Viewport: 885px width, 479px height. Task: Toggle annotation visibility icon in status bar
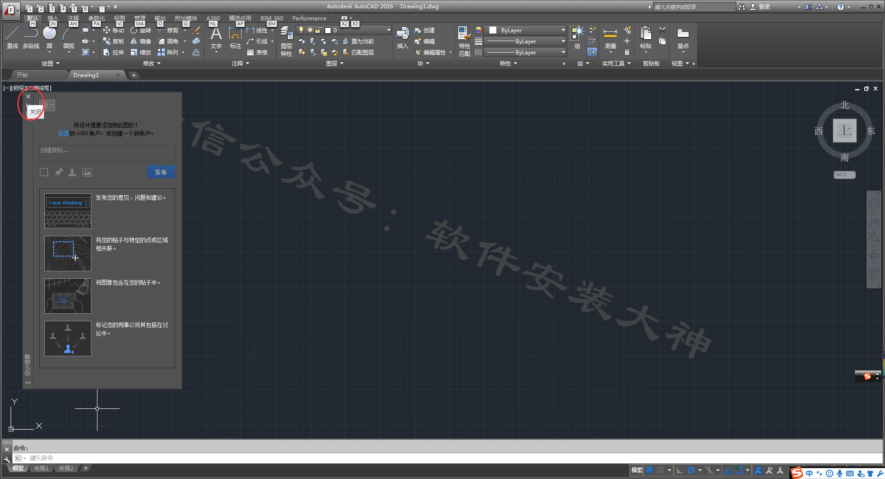(758, 470)
